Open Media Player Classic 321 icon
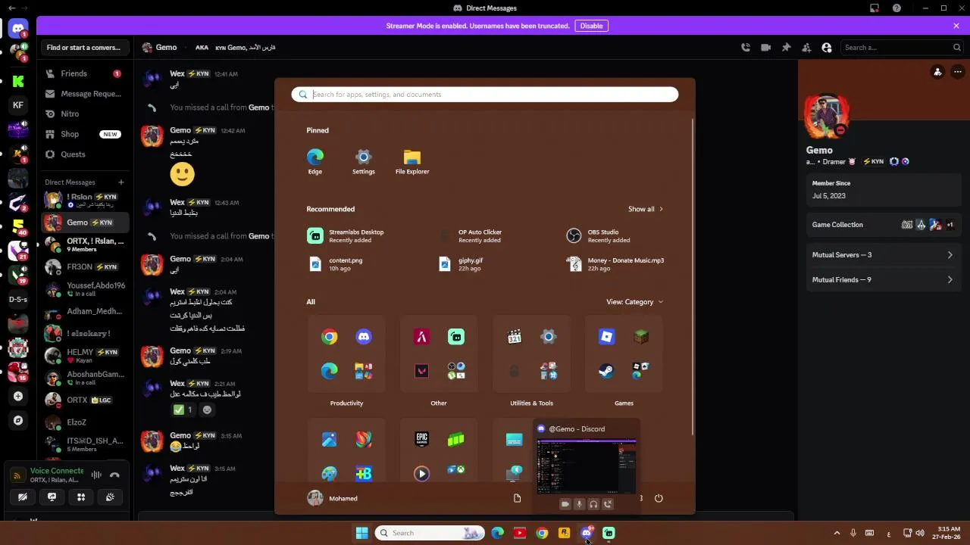 point(514,337)
